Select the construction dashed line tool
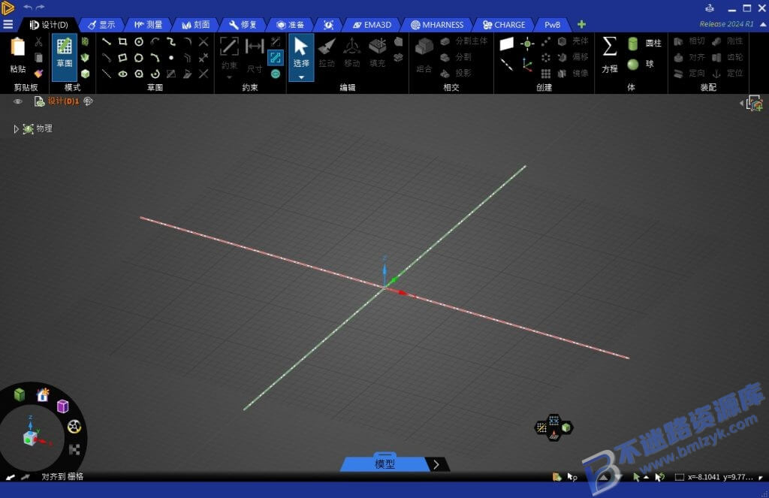The width and height of the screenshot is (769, 498). [x=107, y=74]
